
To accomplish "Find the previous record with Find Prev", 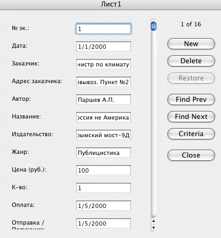I will coord(191,99).
